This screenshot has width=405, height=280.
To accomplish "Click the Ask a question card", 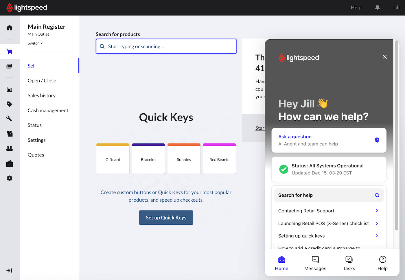I will (x=329, y=140).
